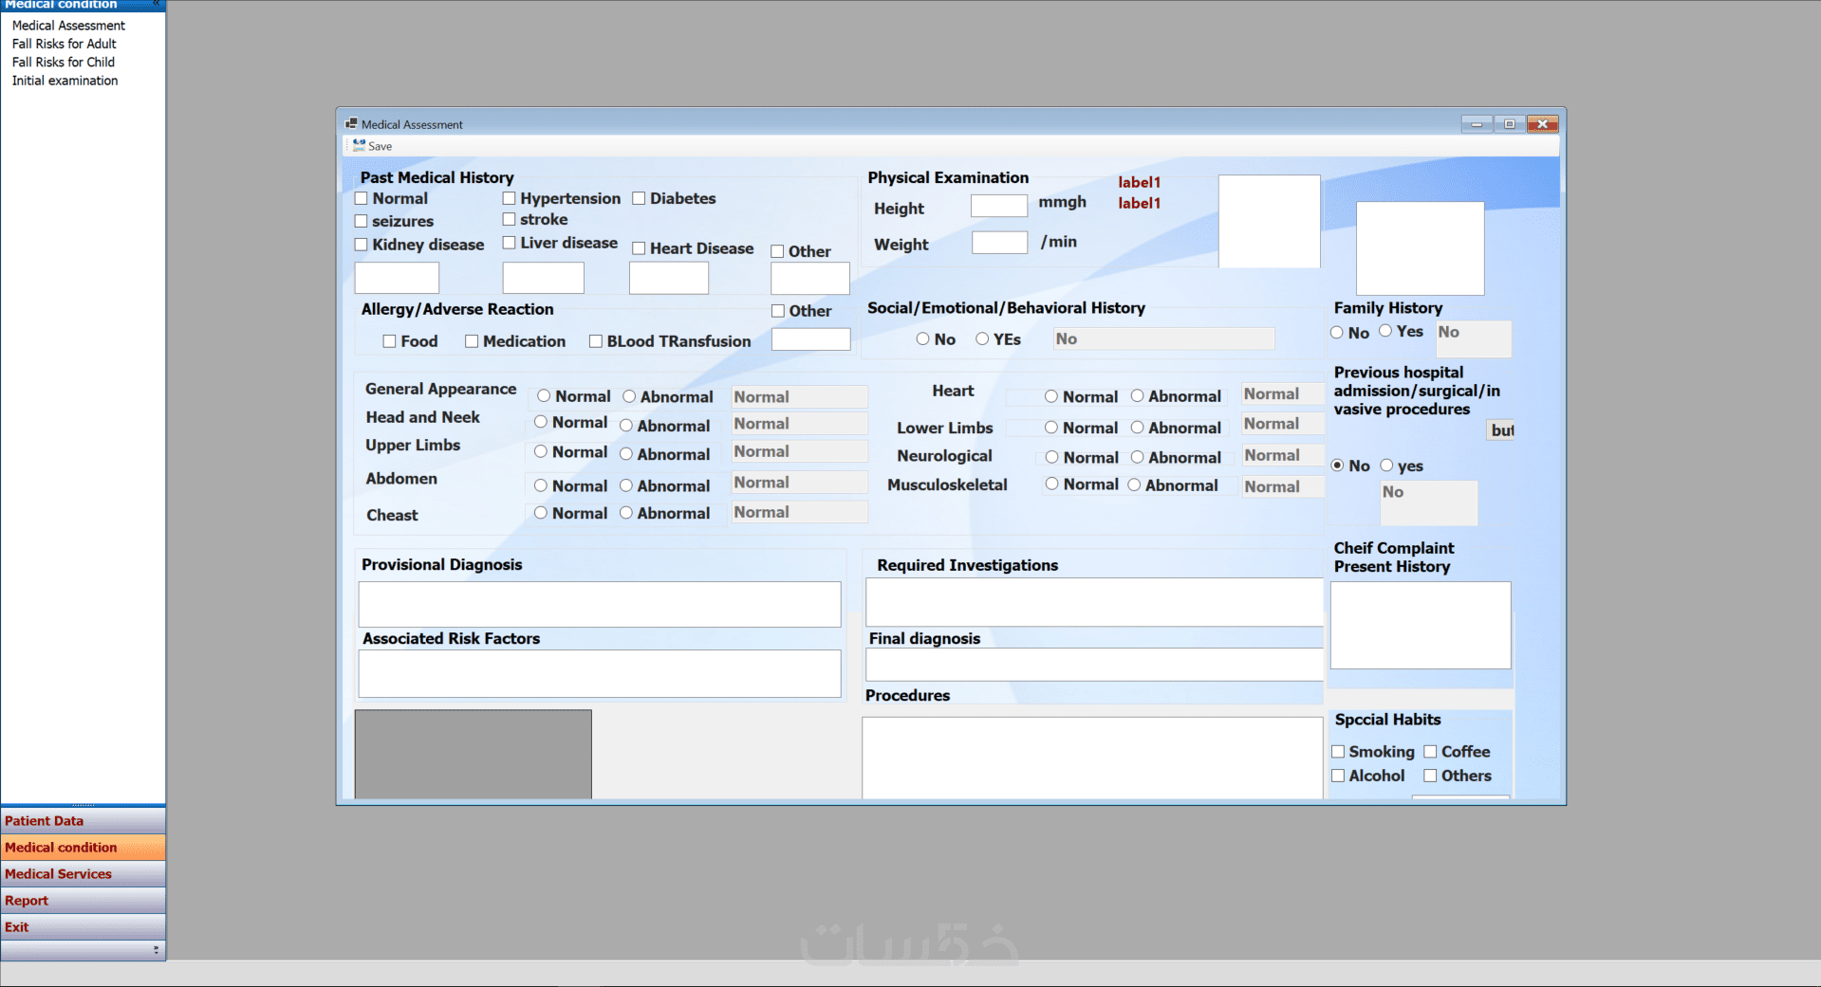
Task: Maximize the Medical Assessment window
Action: click(1509, 124)
